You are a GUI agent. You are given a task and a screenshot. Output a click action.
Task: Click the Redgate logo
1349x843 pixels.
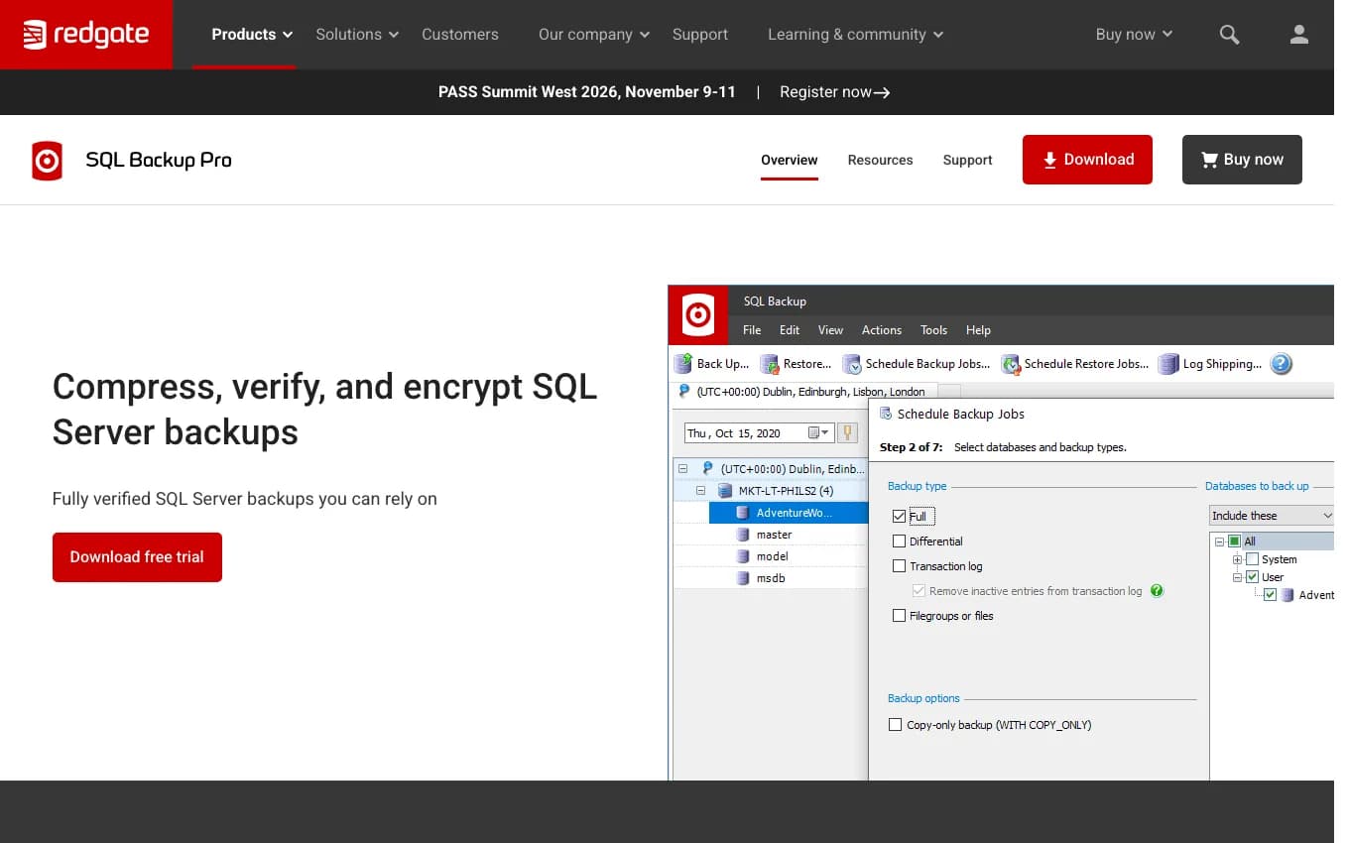(86, 35)
